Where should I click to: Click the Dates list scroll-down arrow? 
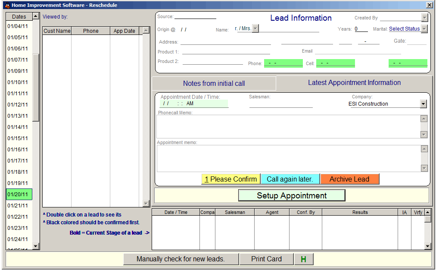point(36,246)
